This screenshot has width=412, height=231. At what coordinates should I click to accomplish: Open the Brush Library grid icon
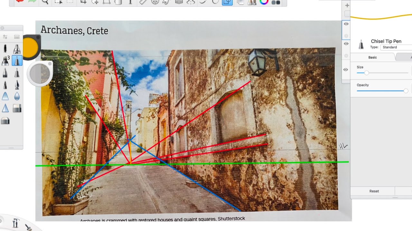click(17, 37)
